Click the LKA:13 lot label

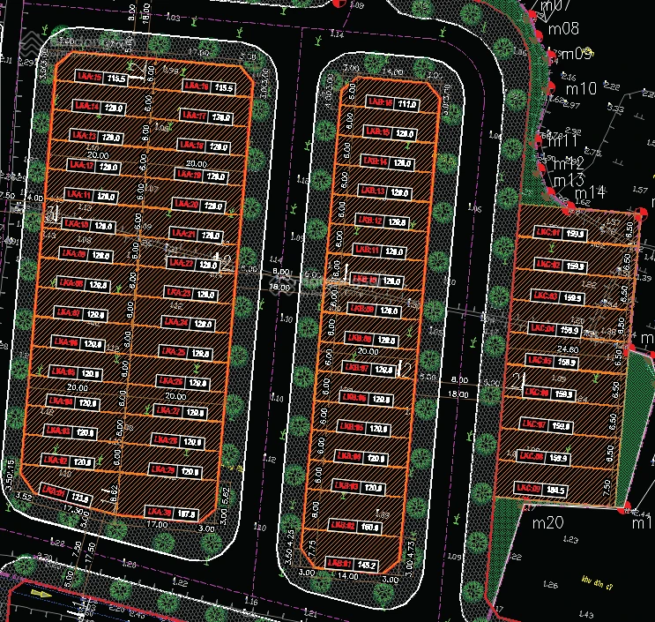[x=84, y=136]
